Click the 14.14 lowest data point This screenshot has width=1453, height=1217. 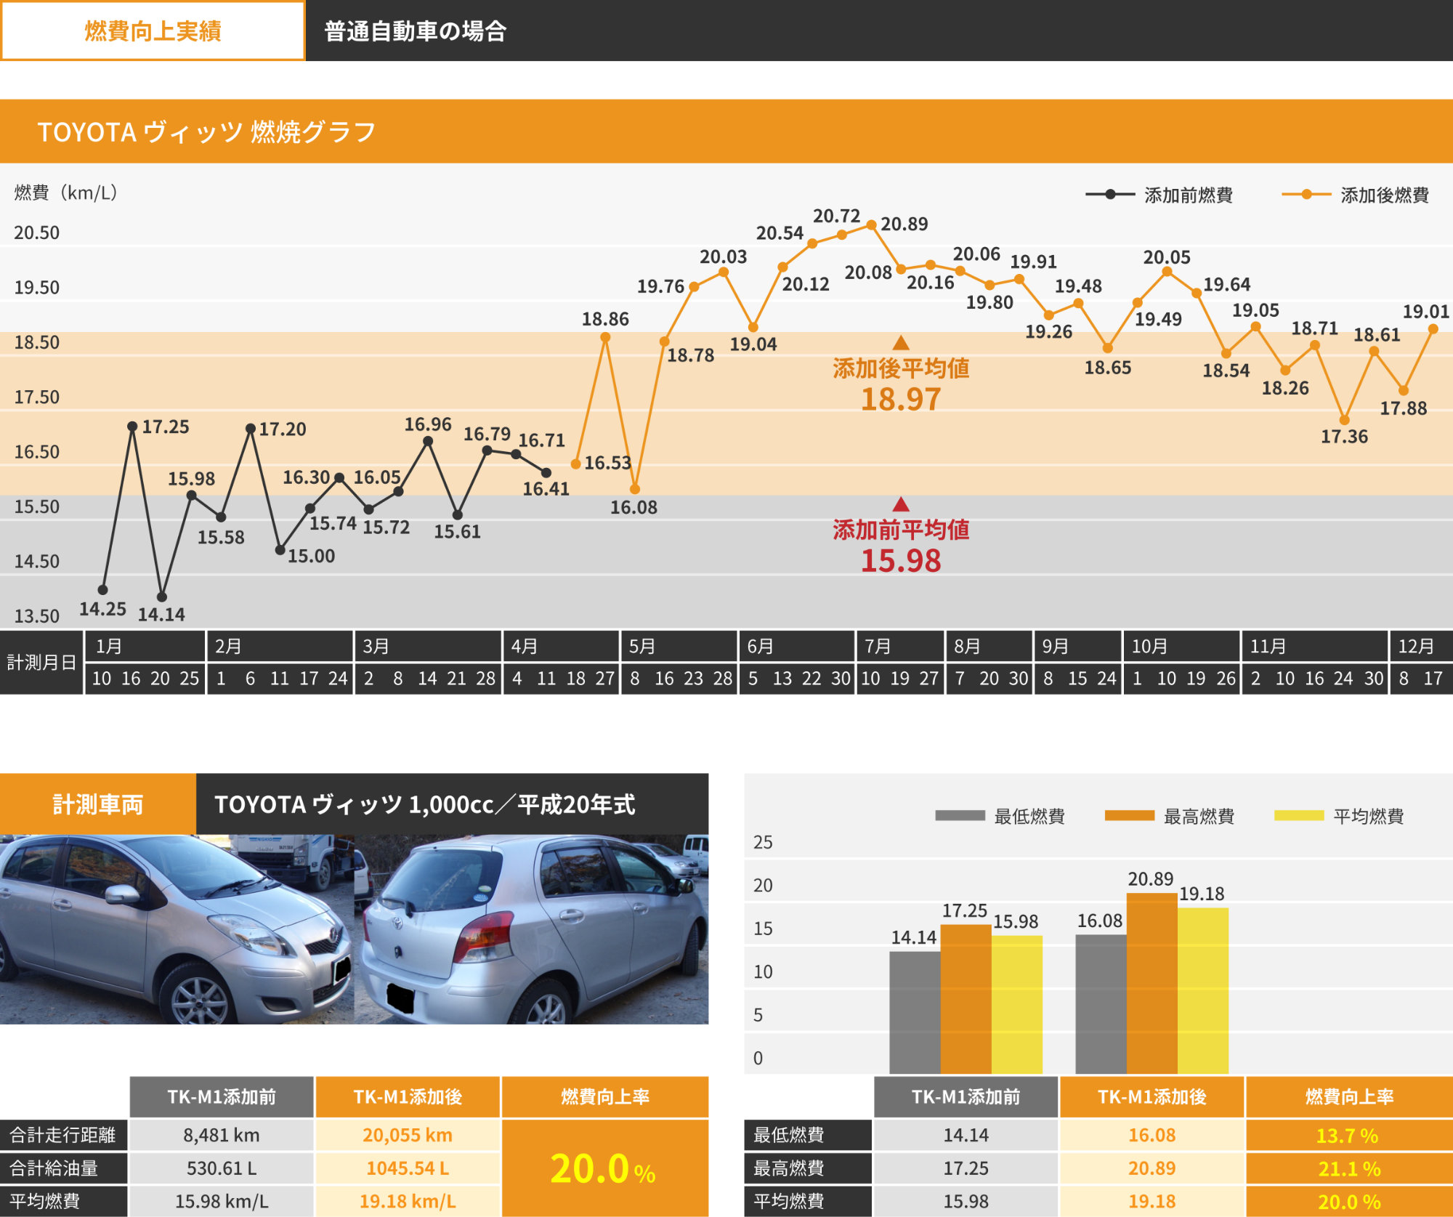(x=162, y=597)
